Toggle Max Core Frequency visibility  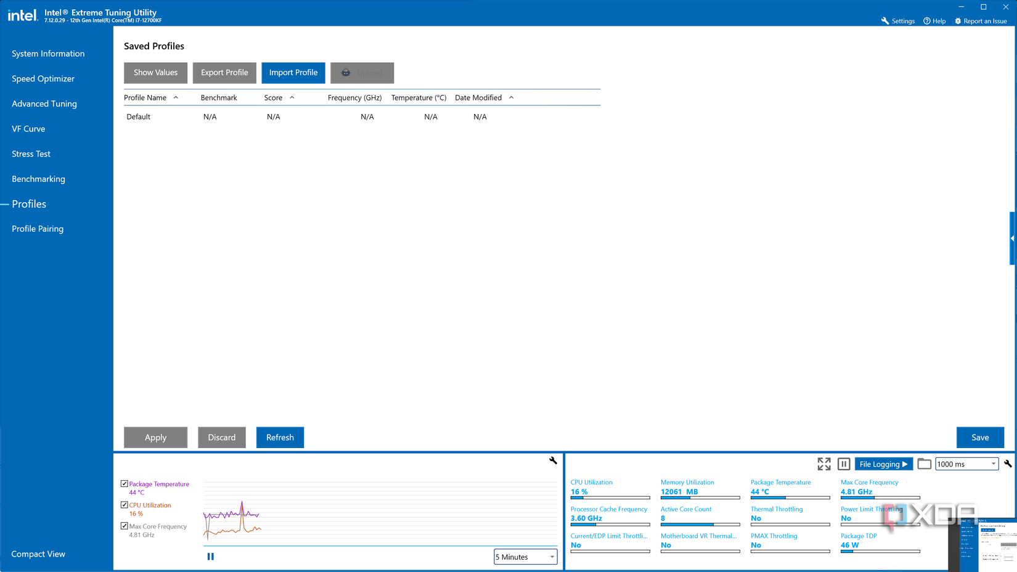click(123, 525)
